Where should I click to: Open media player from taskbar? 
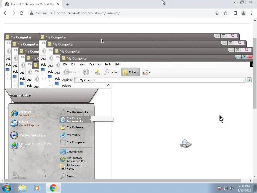click(x=37, y=188)
